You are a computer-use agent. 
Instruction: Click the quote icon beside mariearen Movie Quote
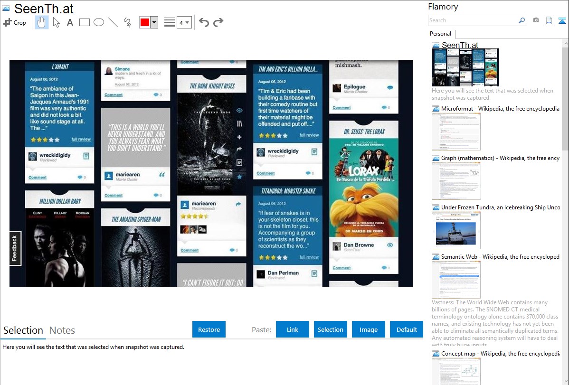(x=162, y=175)
